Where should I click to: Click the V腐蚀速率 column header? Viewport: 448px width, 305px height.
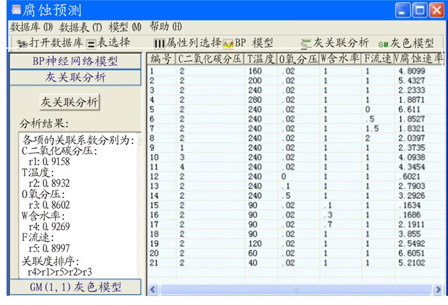tap(419, 59)
